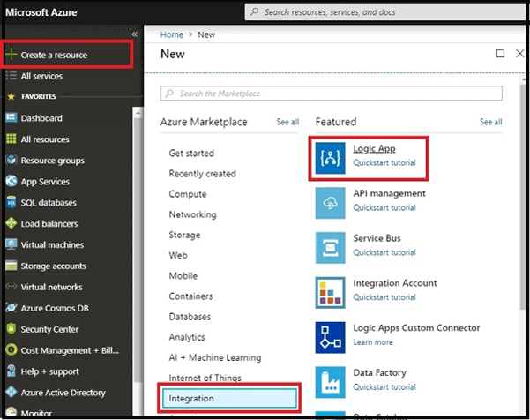Collapse the left sidebar with double chevron

click(x=135, y=34)
